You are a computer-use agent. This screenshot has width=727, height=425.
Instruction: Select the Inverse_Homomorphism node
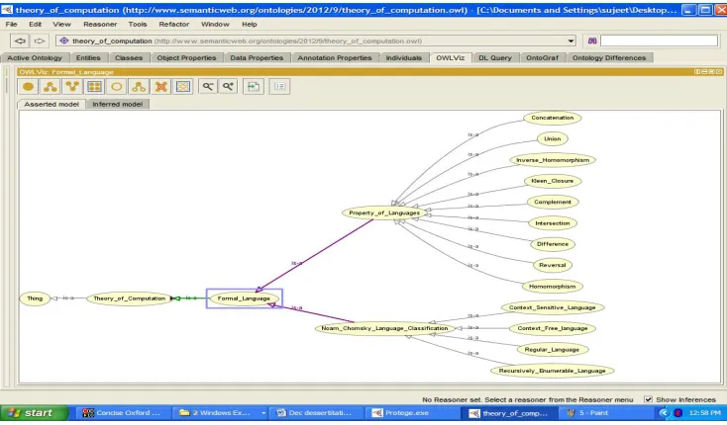click(x=553, y=160)
